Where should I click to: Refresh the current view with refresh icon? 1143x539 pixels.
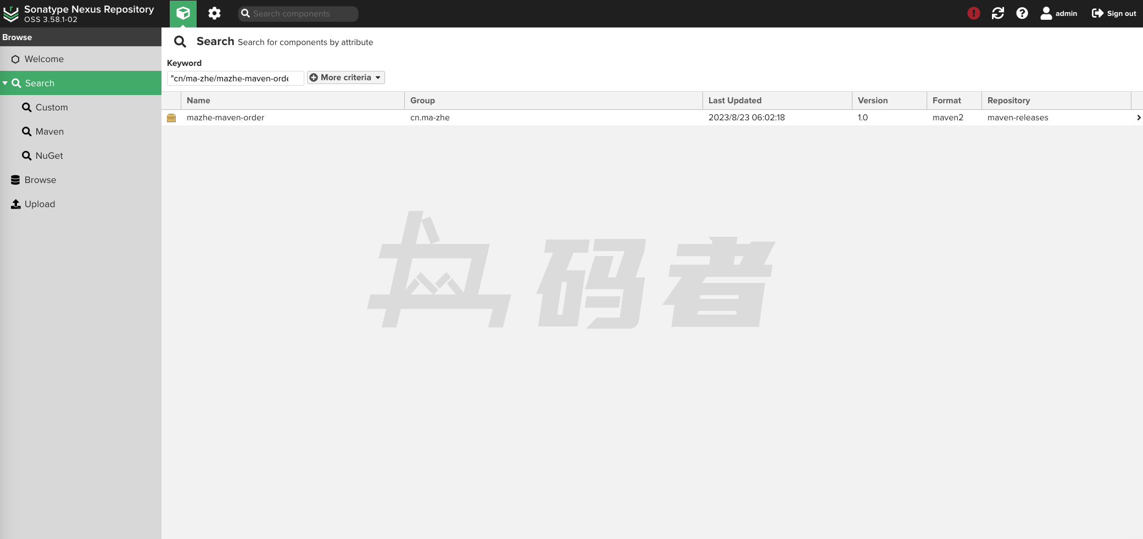point(997,13)
